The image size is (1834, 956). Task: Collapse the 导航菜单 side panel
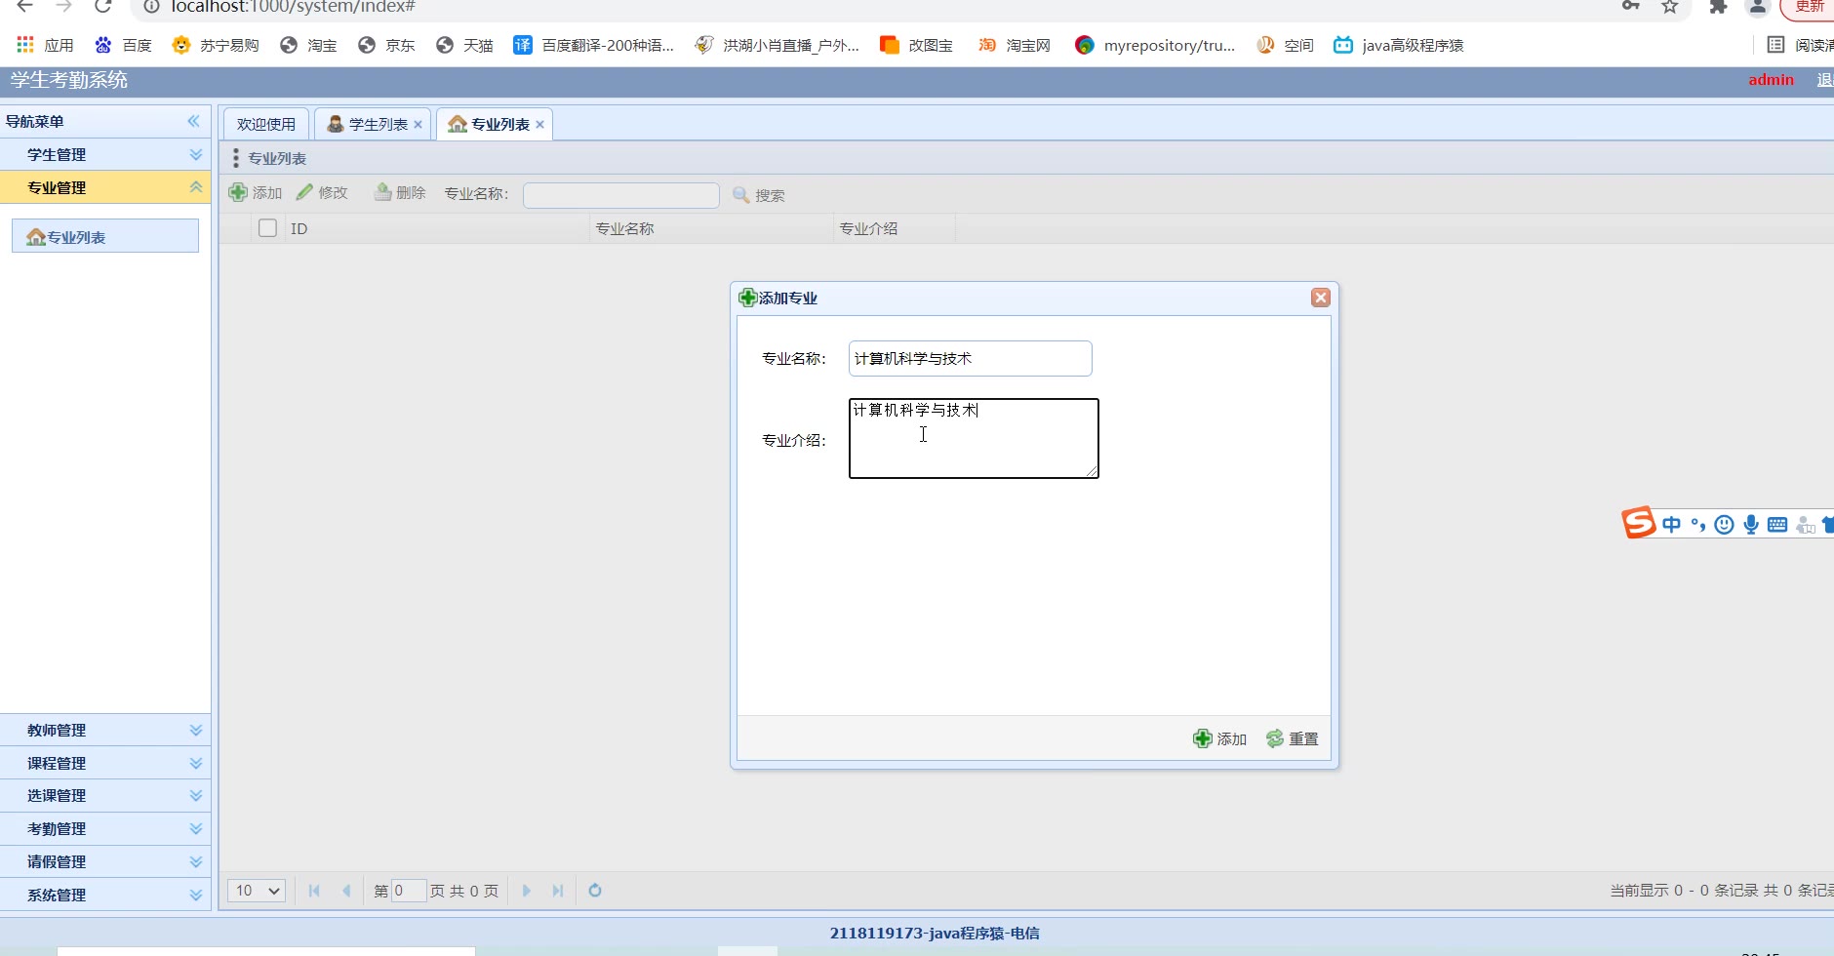click(x=193, y=121)
